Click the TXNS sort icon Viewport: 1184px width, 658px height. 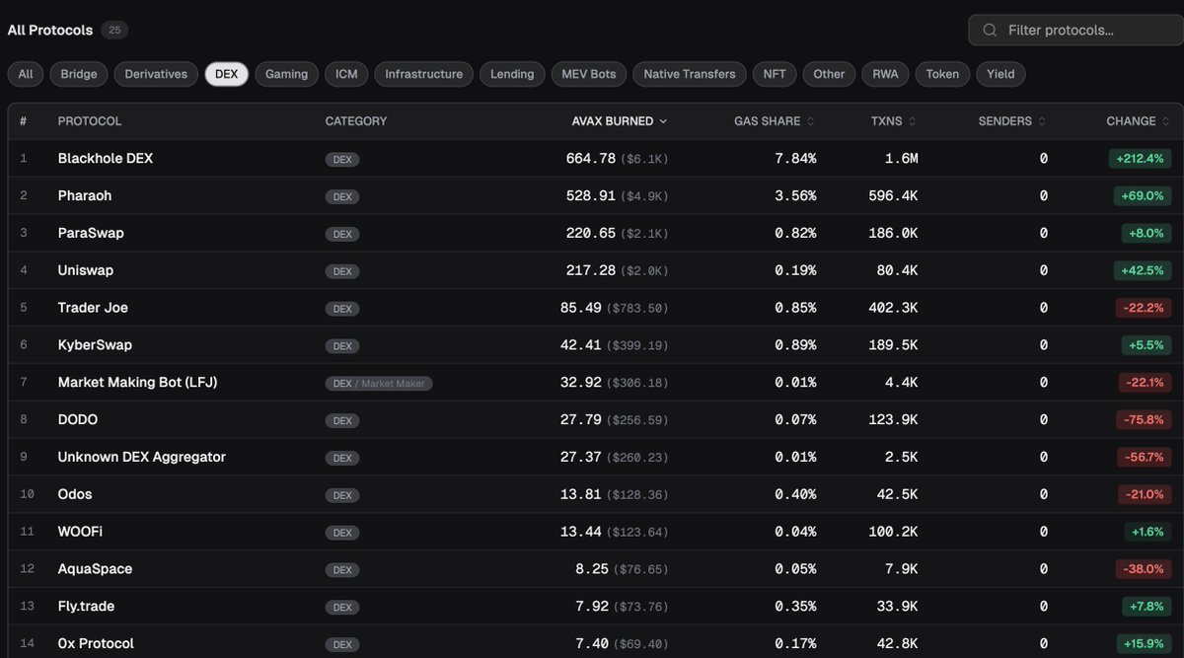click(912, 121)
